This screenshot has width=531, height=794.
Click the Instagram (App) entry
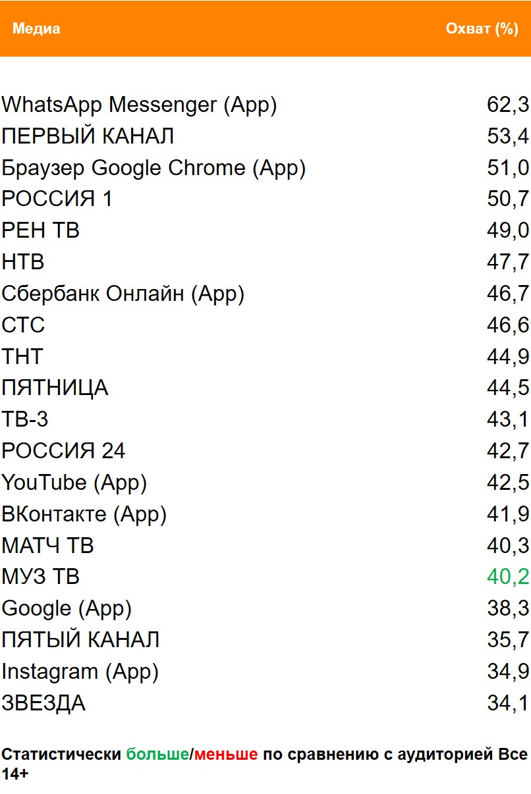(x=80, y=672)
